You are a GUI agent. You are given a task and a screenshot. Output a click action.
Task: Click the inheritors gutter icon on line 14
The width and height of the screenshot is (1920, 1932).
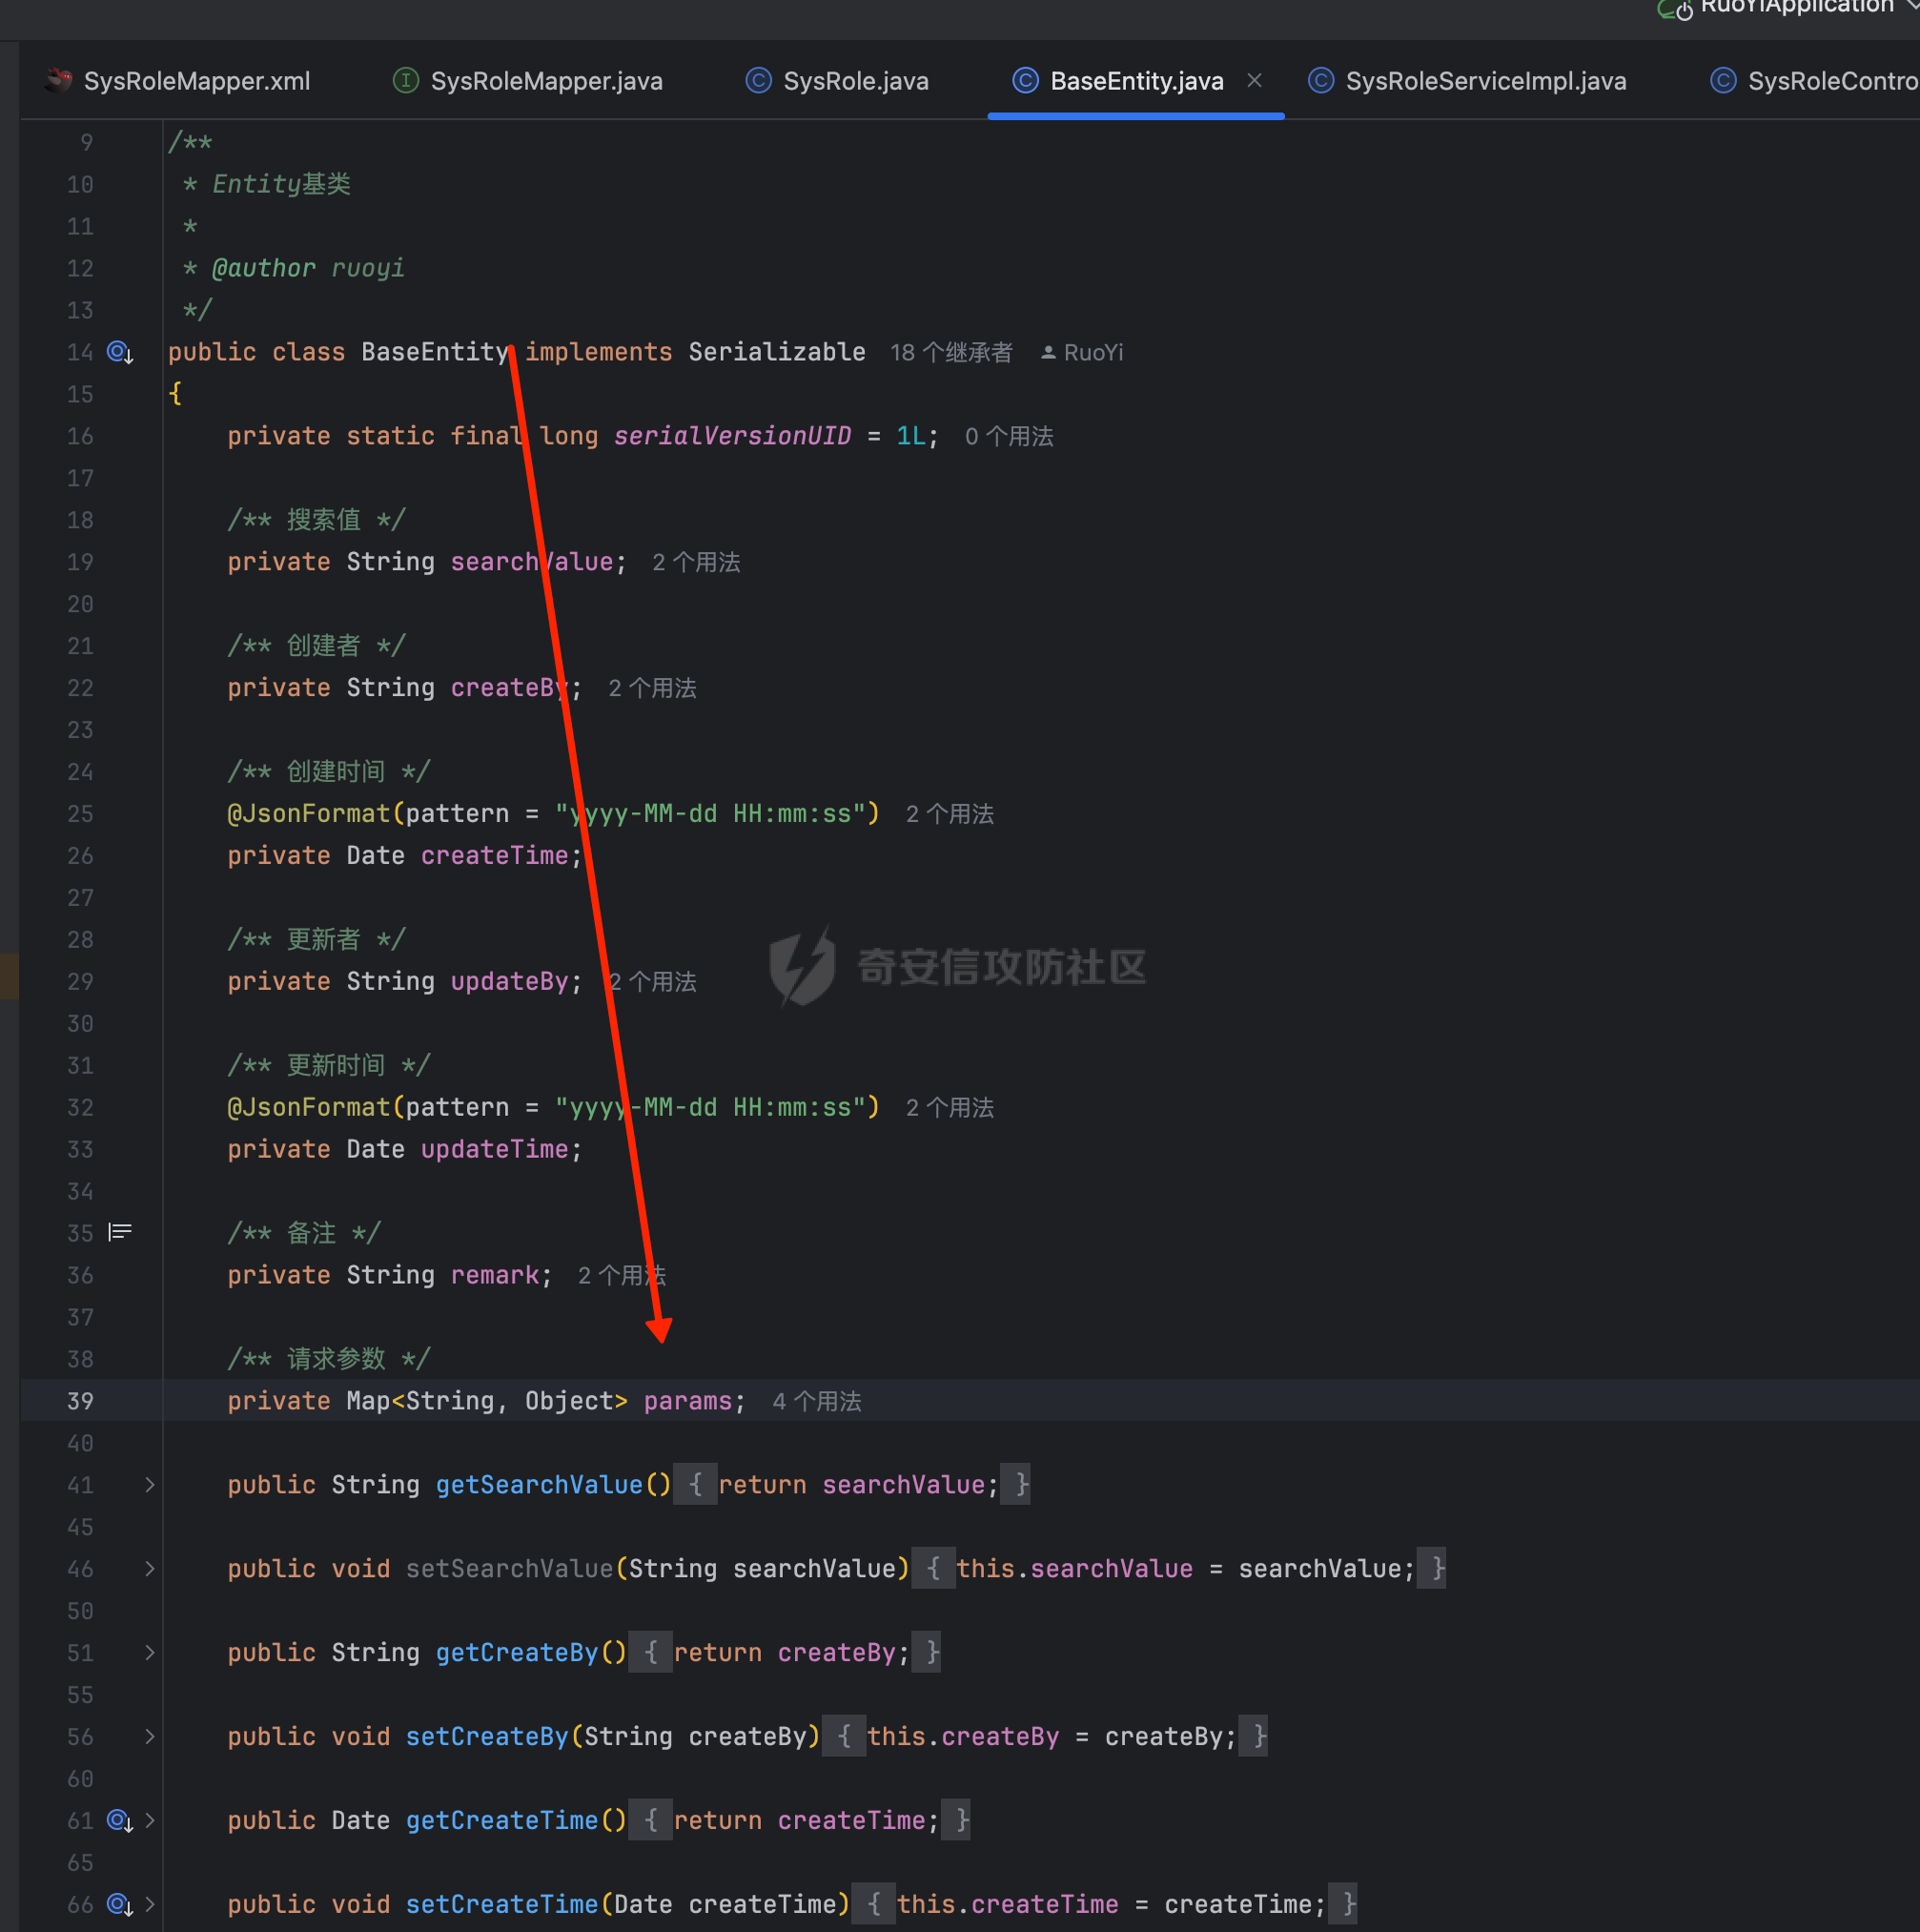click(120, 352)
